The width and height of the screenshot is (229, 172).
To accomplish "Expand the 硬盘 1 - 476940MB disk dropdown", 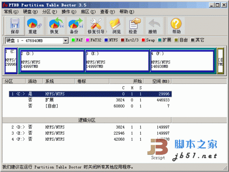I will point(66,40).
